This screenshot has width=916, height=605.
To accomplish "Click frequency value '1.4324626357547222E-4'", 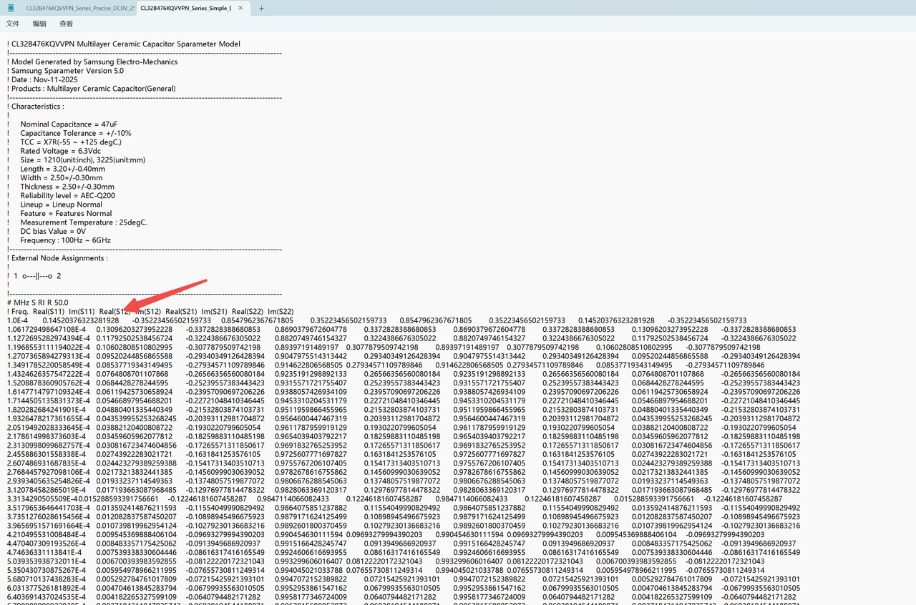I will 49,374.
